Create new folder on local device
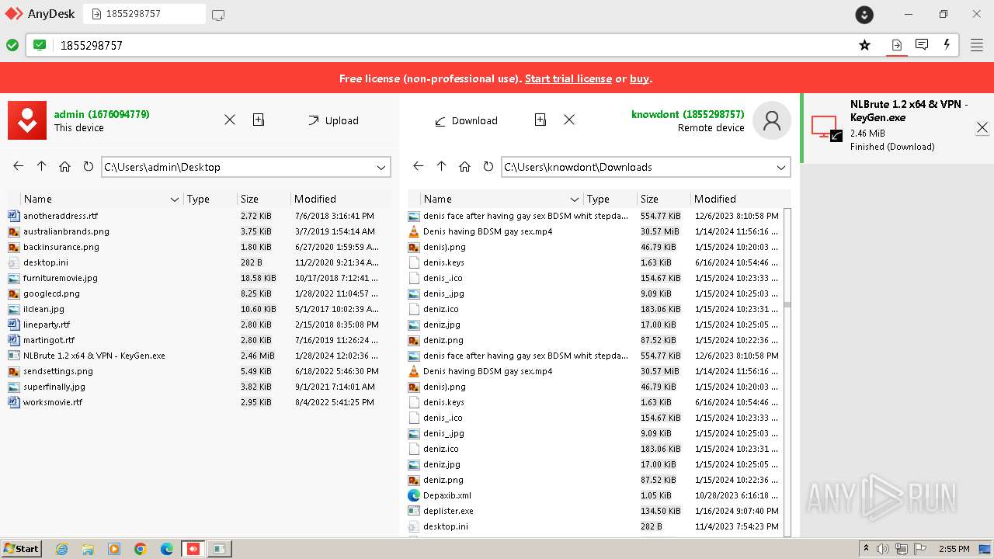The image size is (994, 559). pyautogui.click(x=259, y=120)
